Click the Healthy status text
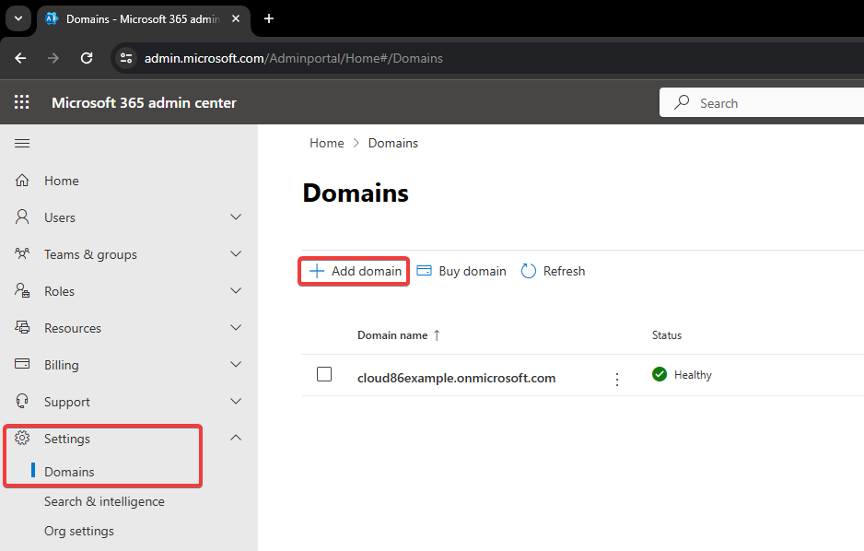This screenshot has height=551, width=864. click(x=693, y=375)
